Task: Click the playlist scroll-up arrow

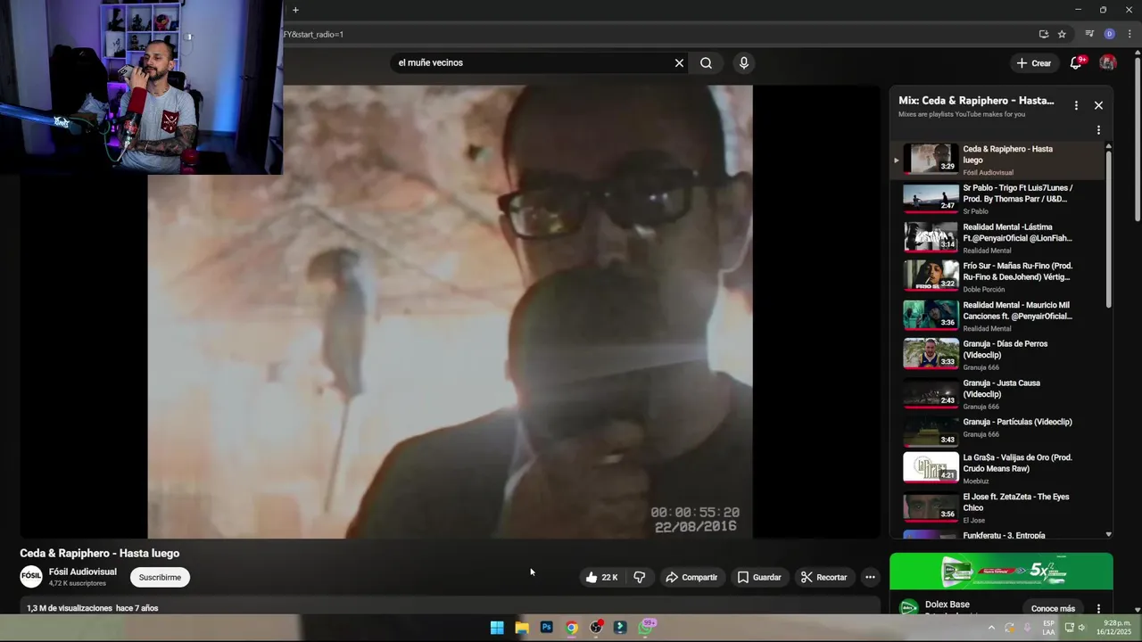Action: 1109,145
